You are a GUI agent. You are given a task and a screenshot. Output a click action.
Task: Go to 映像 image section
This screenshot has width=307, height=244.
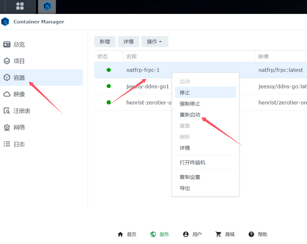pos(19,94)
